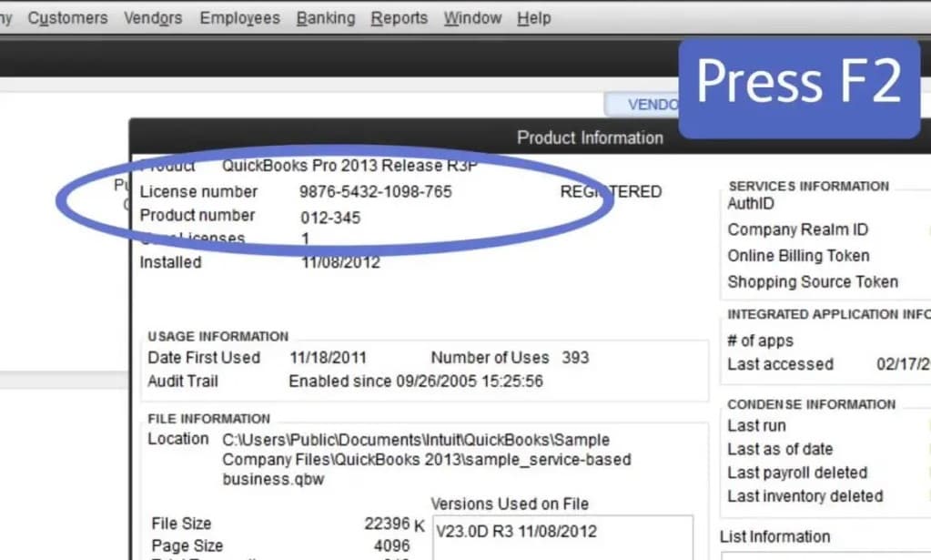Click the List Information heading

[774, 537]
